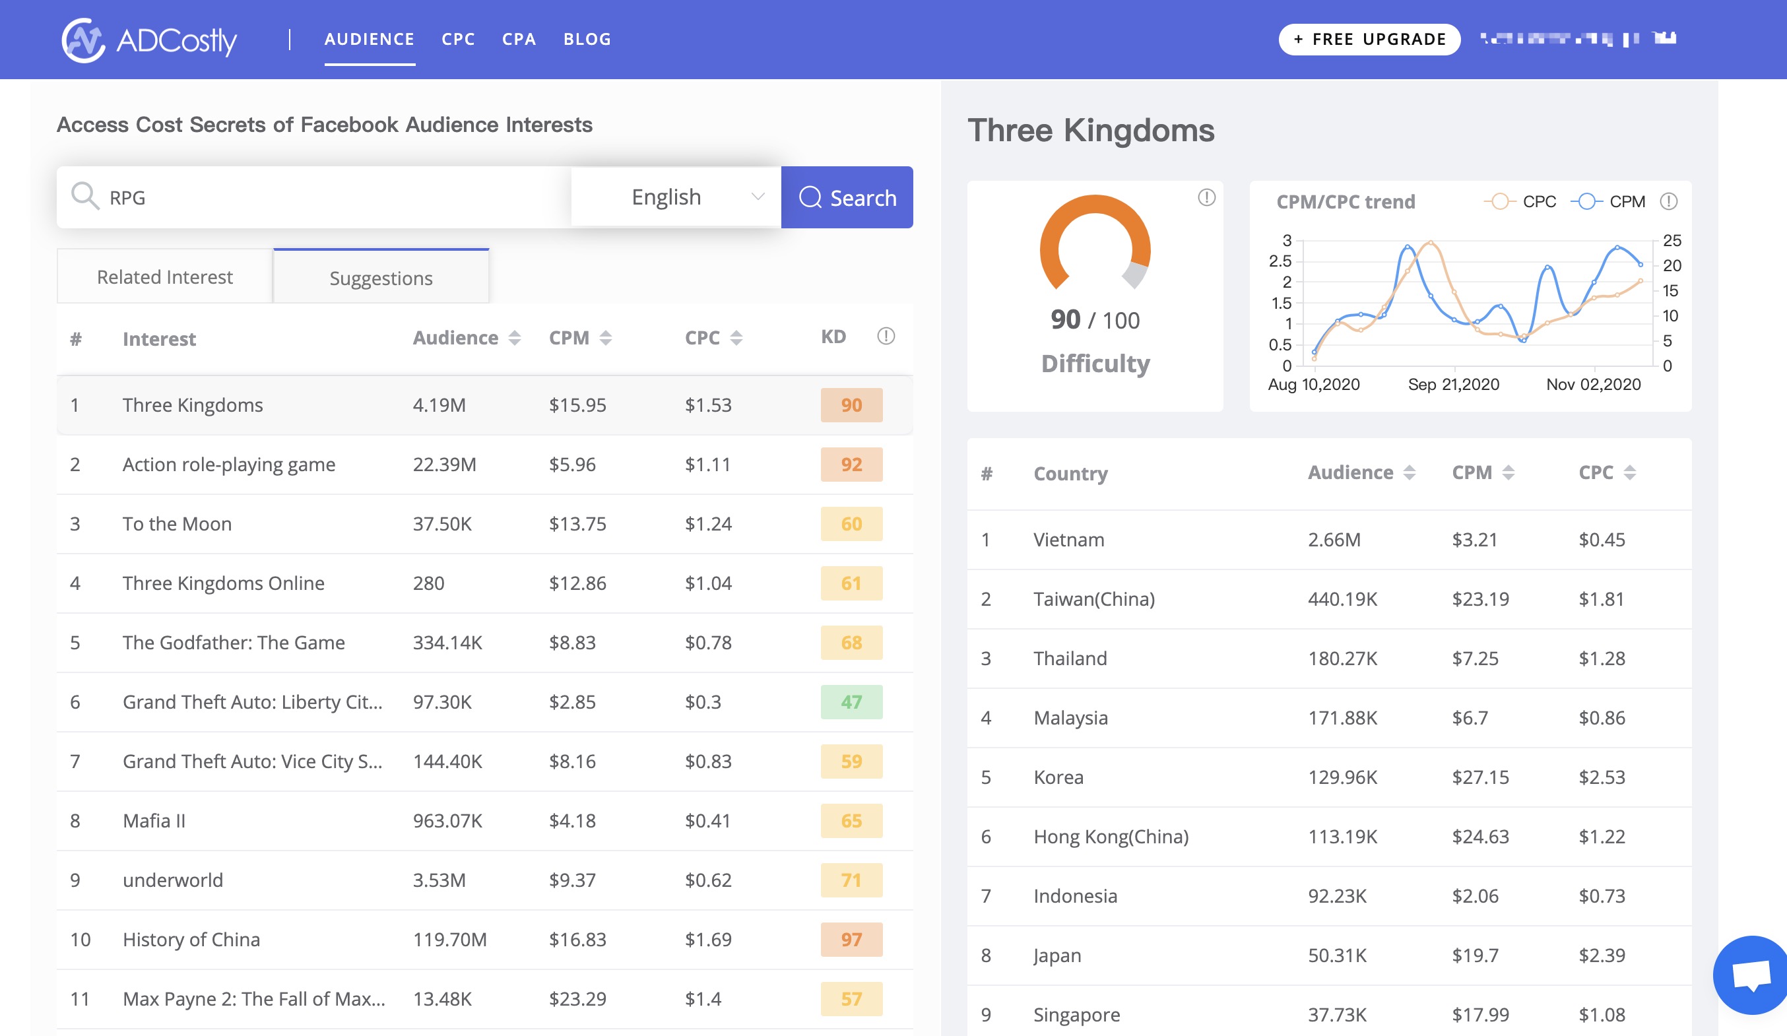Click the Three Kingdoms panel title
The height and width of the screenshot is (1036, 1787).
coord(1091,131)
